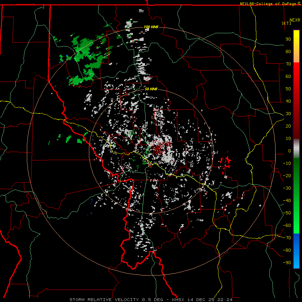
Task: Click the 60 value on the velocity scale
Action: pyautogui.click(x=288, y=77)
